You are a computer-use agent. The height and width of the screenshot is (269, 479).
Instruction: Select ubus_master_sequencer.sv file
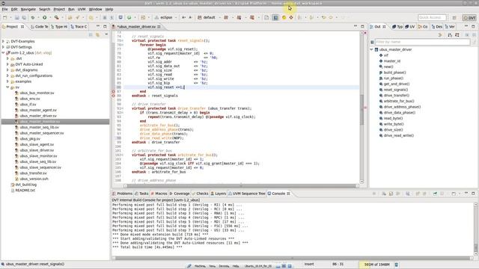[42, 133]
